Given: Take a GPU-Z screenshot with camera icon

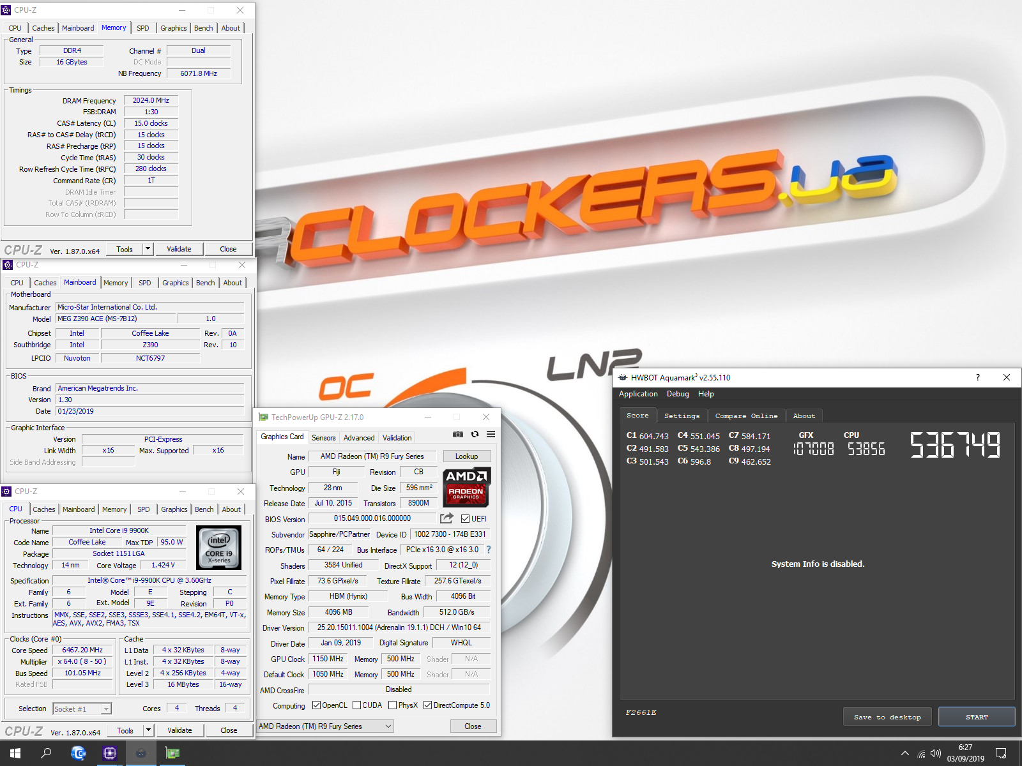Looking at the screenshot, I should [x=458, y=434].
